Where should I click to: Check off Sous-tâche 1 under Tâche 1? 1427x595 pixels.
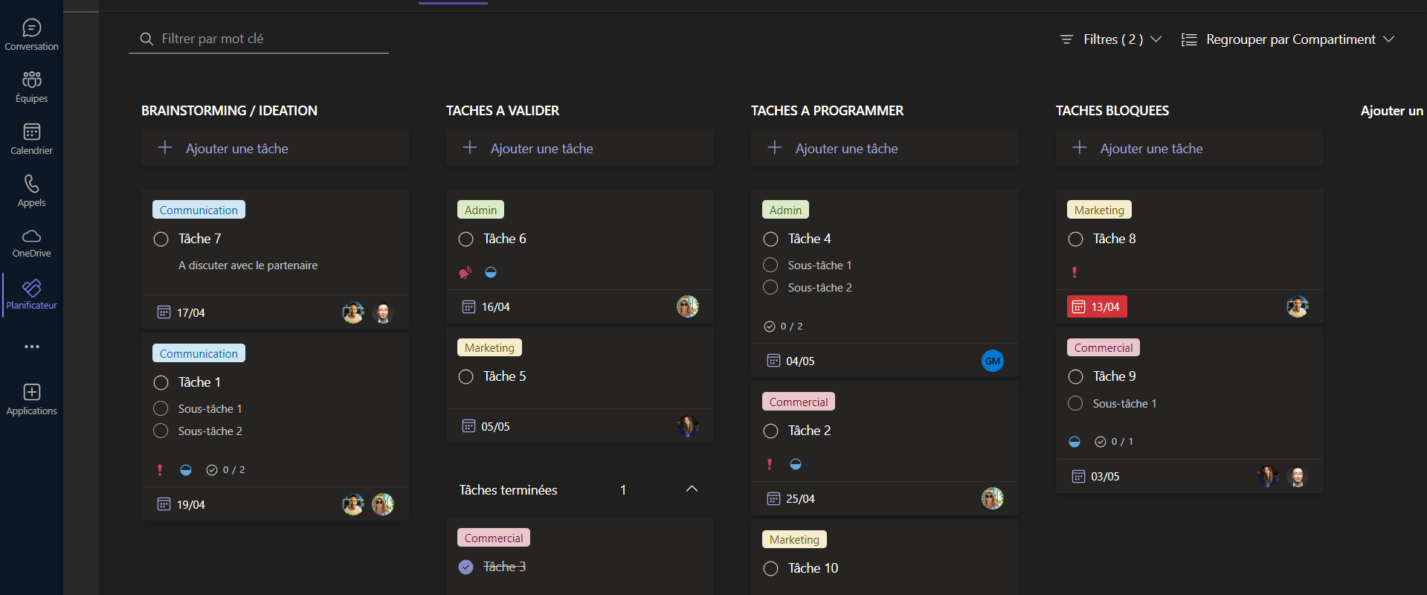click(161, 408)
